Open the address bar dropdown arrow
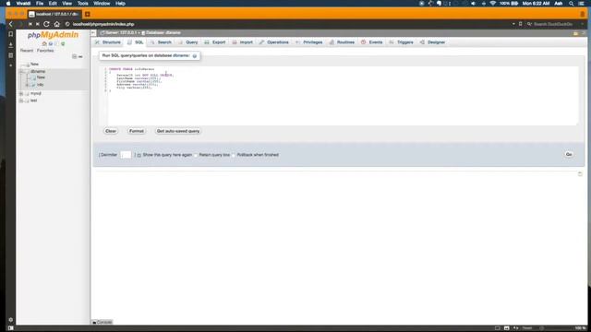 tap(513, 24)
